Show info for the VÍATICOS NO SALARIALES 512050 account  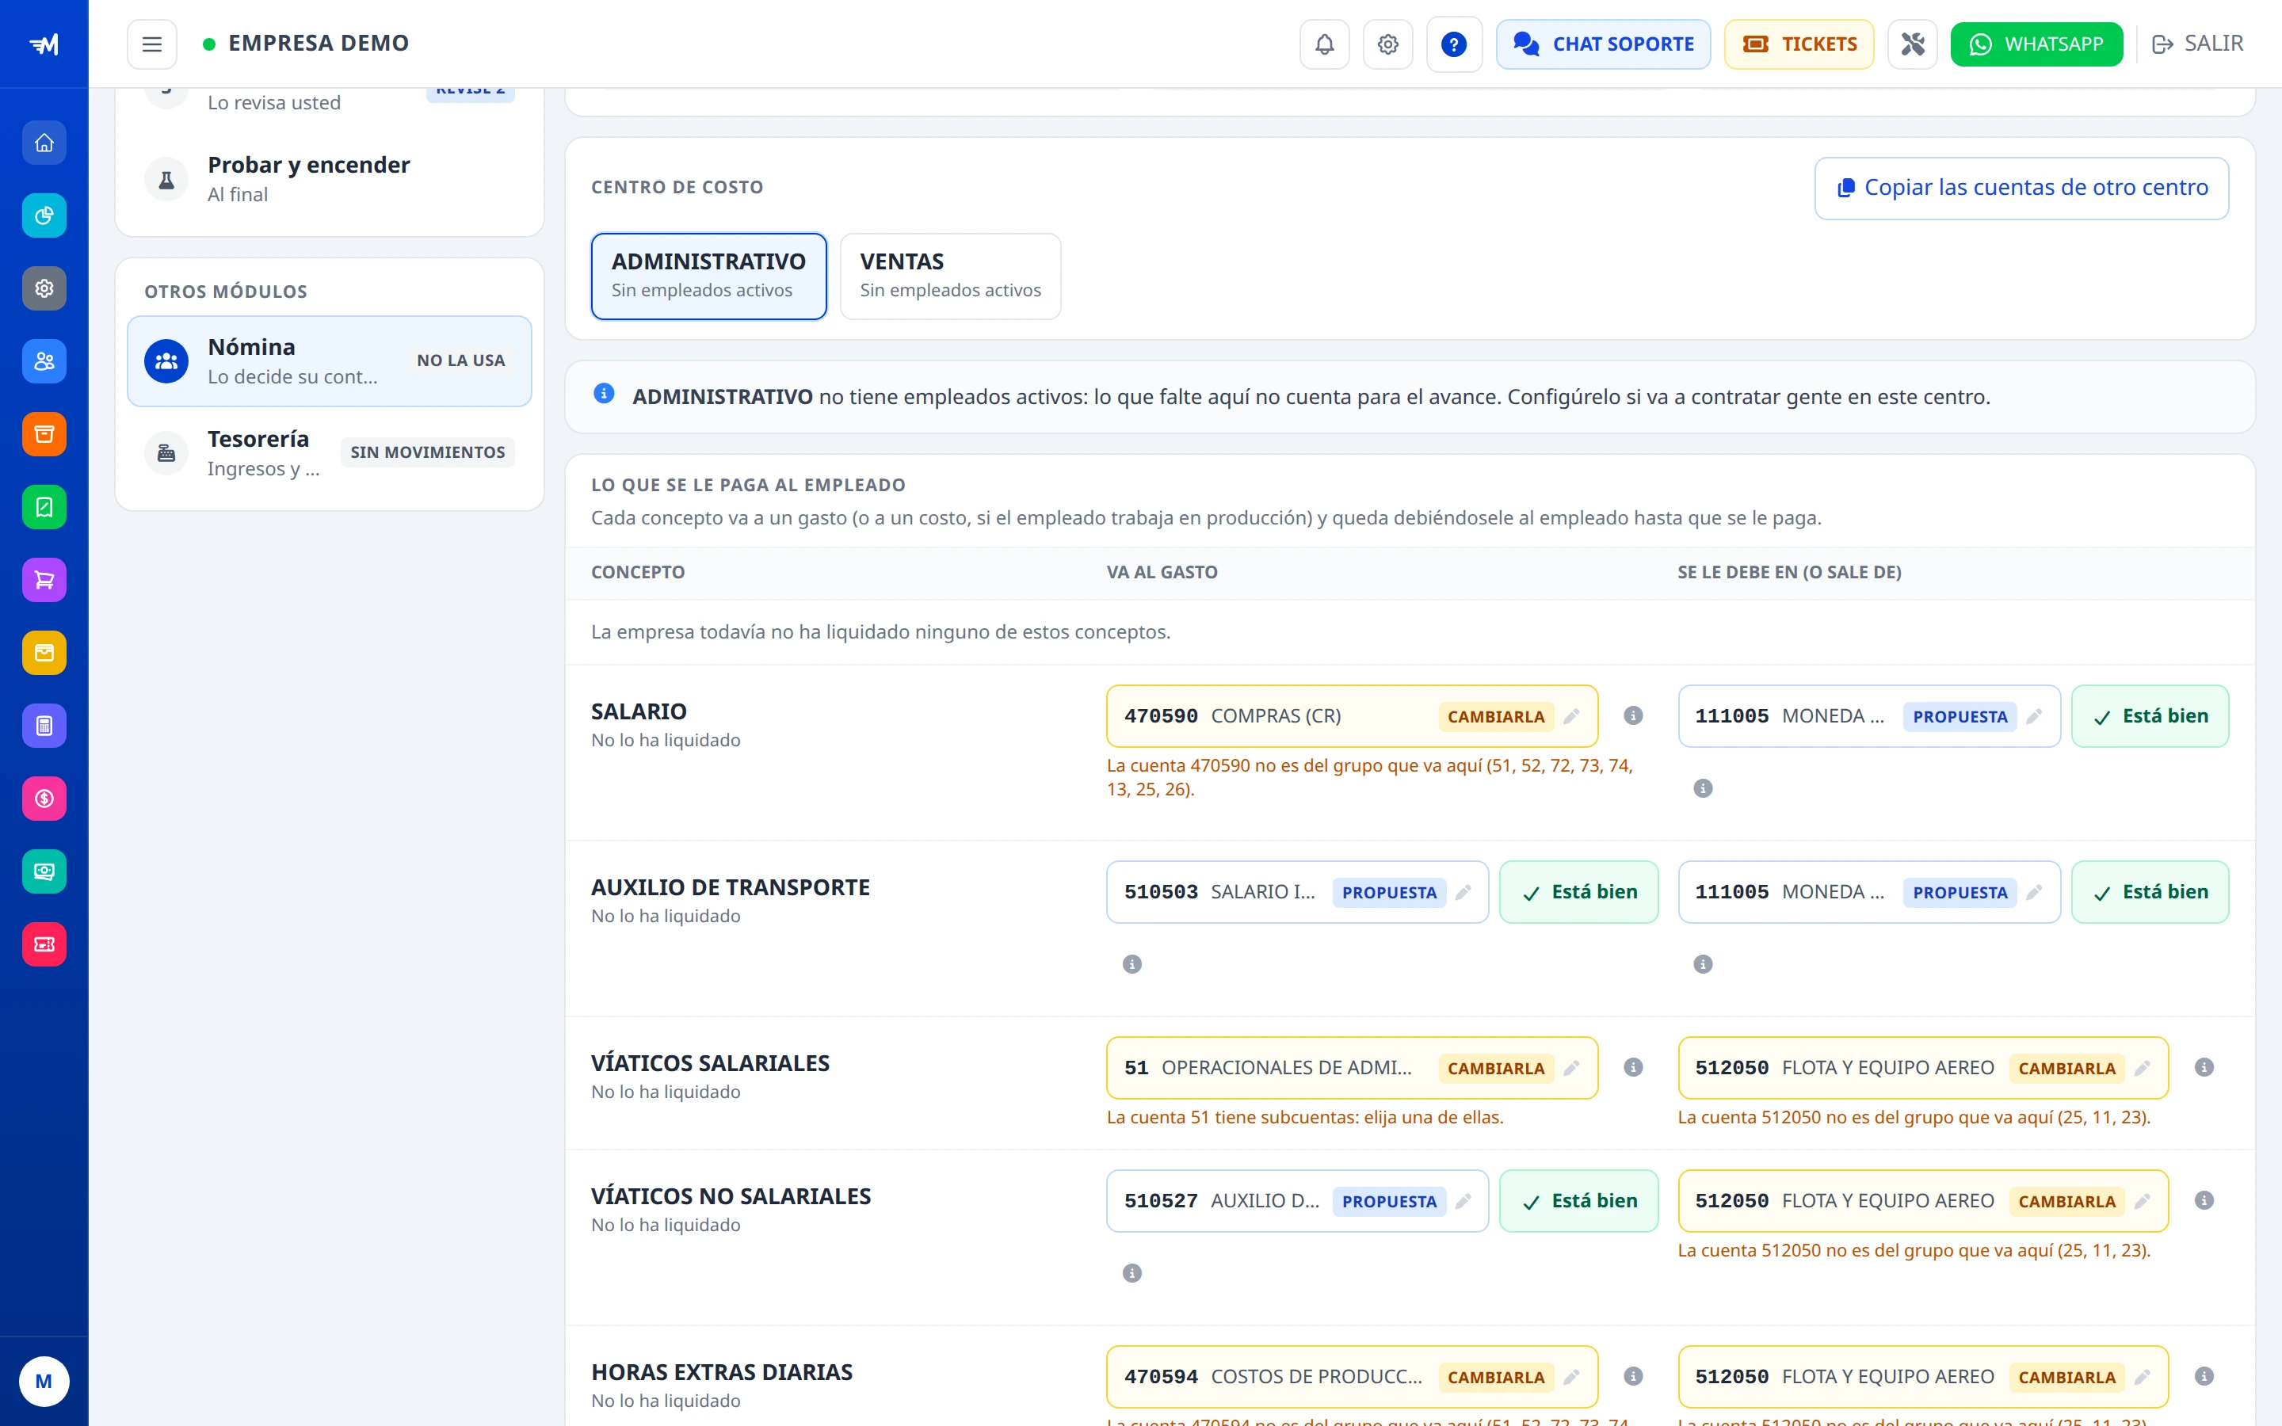2204,1200
